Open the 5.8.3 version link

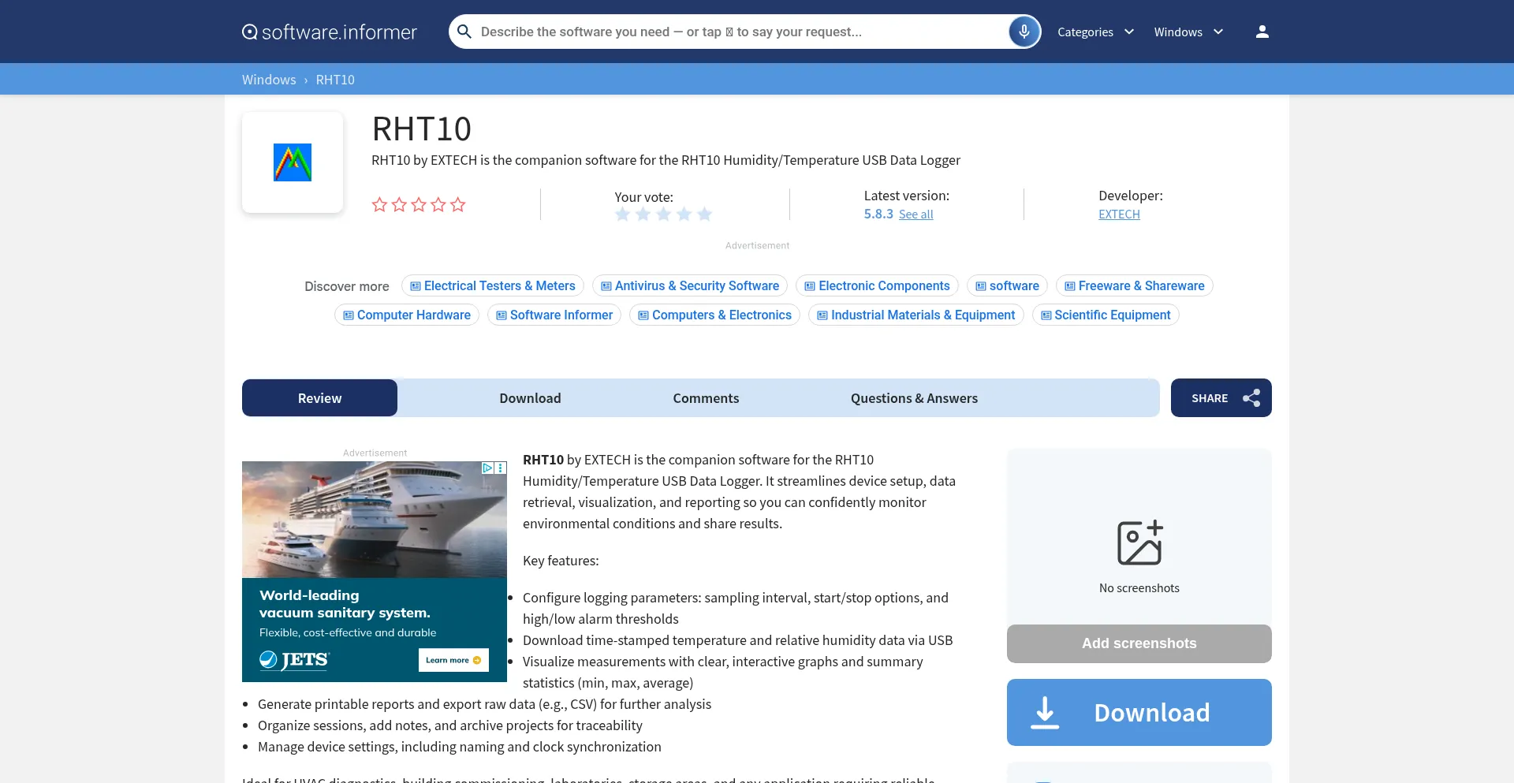pyautogui.click(x=878, y=214)
